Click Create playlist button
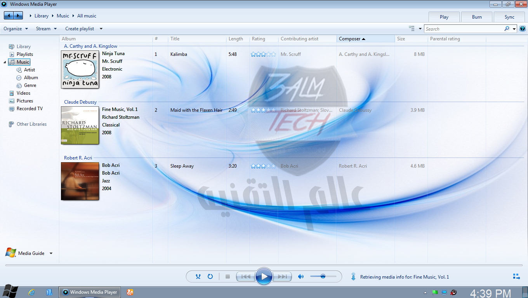This screenshot has width=528, height=298. (x=80, y=29)
